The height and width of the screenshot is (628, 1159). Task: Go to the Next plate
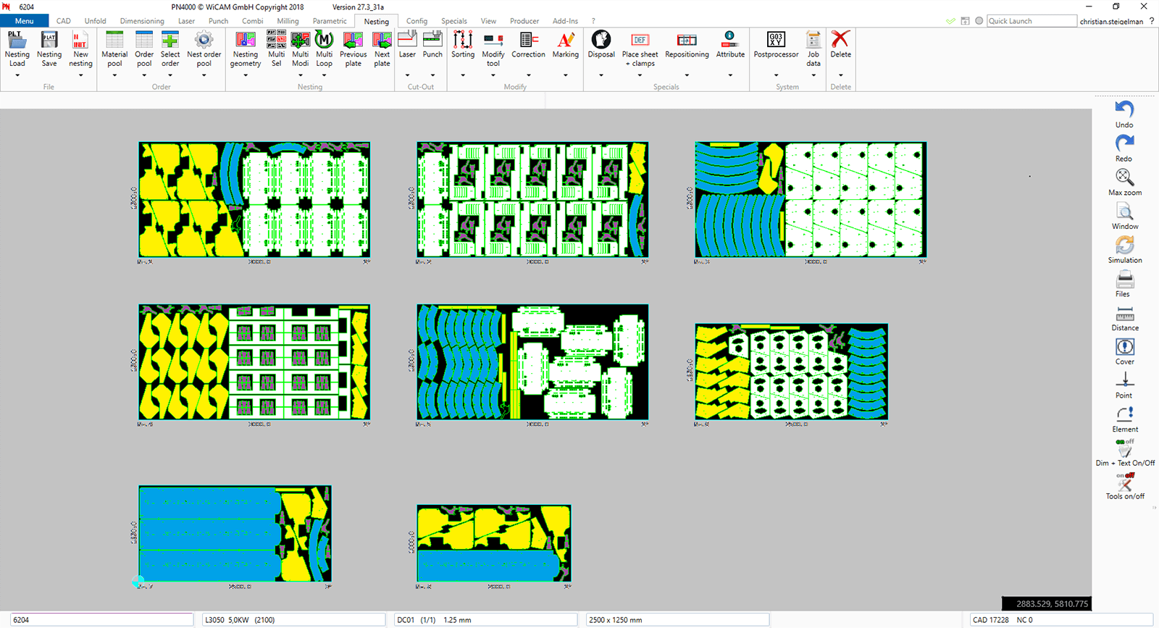(382, 40)
